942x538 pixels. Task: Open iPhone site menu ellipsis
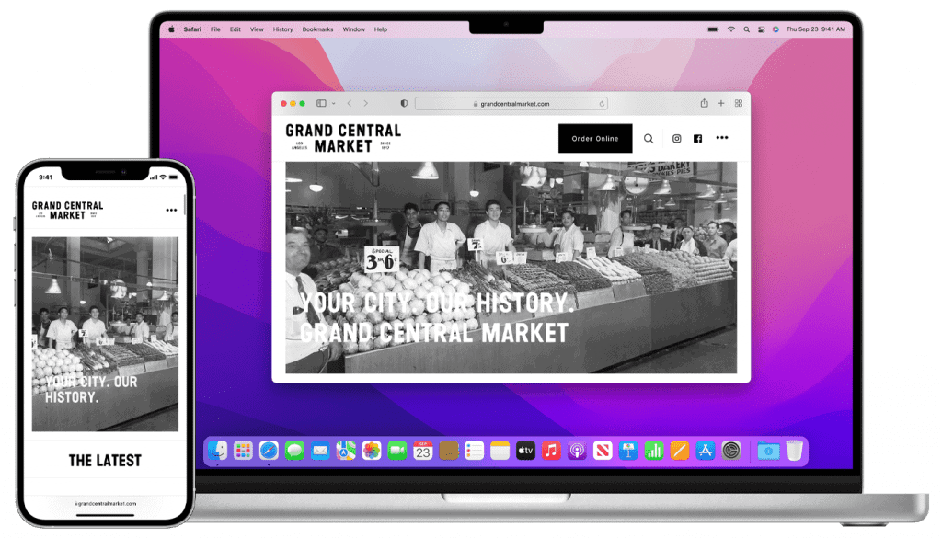click(171, 211)
